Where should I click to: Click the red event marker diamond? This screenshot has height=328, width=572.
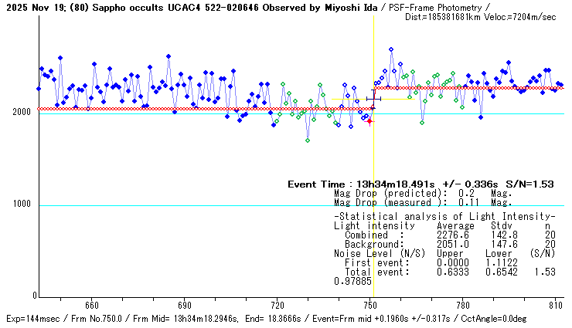pos(369,121)
